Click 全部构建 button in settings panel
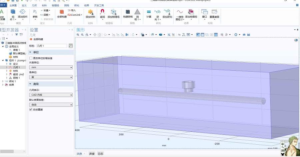This screenshot has width=300, height=157. (x=37, y=39)
